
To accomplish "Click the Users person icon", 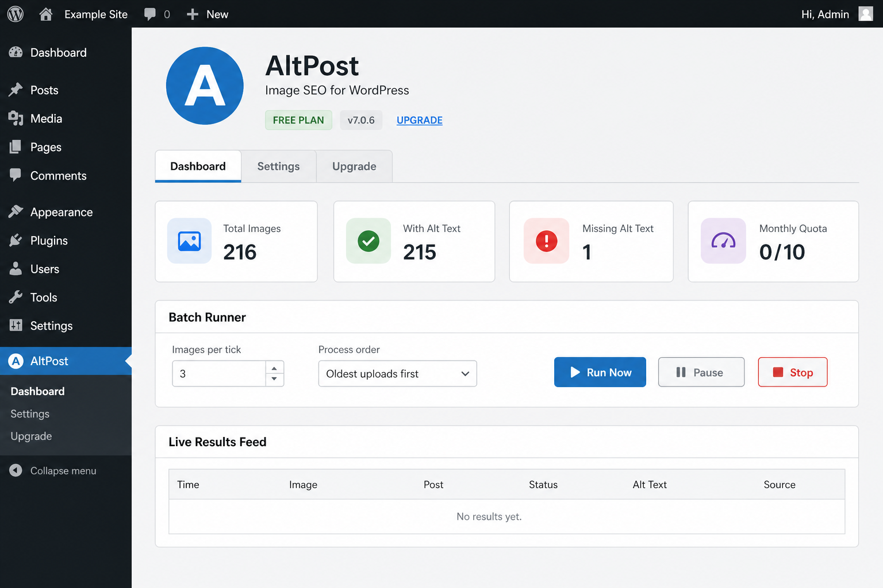I will [16, 269].
